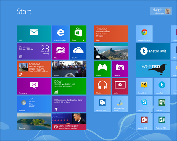Open the Games tile
This screenshot has width=177, height=141.
tap(102, 69)
